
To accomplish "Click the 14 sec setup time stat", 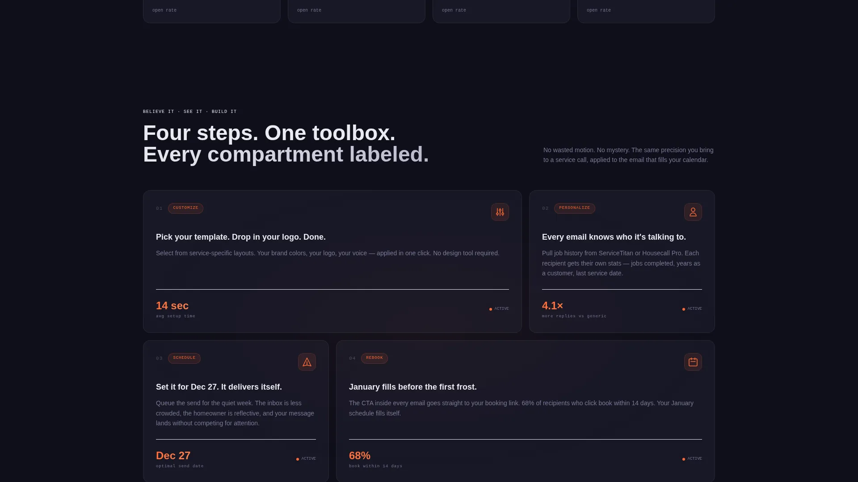I will click(x=176, y=309).
